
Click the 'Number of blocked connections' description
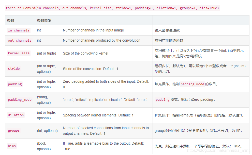(x=106, y=131)
